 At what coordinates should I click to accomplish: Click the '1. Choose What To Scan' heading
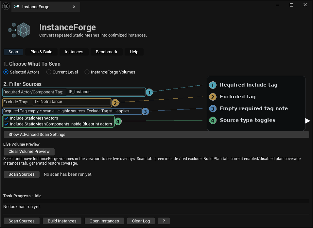click(x=32, y=64)
